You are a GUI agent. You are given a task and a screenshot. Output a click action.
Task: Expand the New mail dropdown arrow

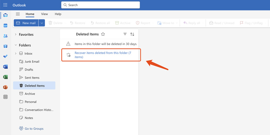point(42,23)
